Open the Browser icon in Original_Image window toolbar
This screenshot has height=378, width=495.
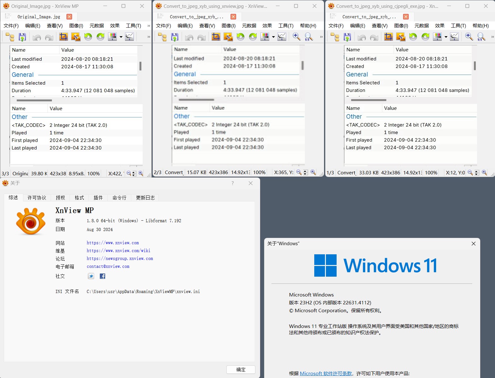[10, 37]
